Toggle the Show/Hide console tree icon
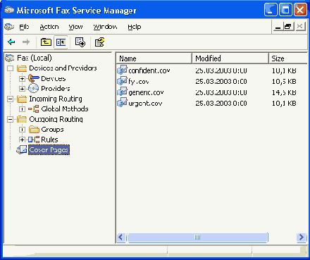This screenshot has width=310, height=260. (x=61, y=42)
